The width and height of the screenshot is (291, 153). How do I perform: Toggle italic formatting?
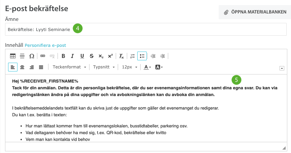click(73, 56)
